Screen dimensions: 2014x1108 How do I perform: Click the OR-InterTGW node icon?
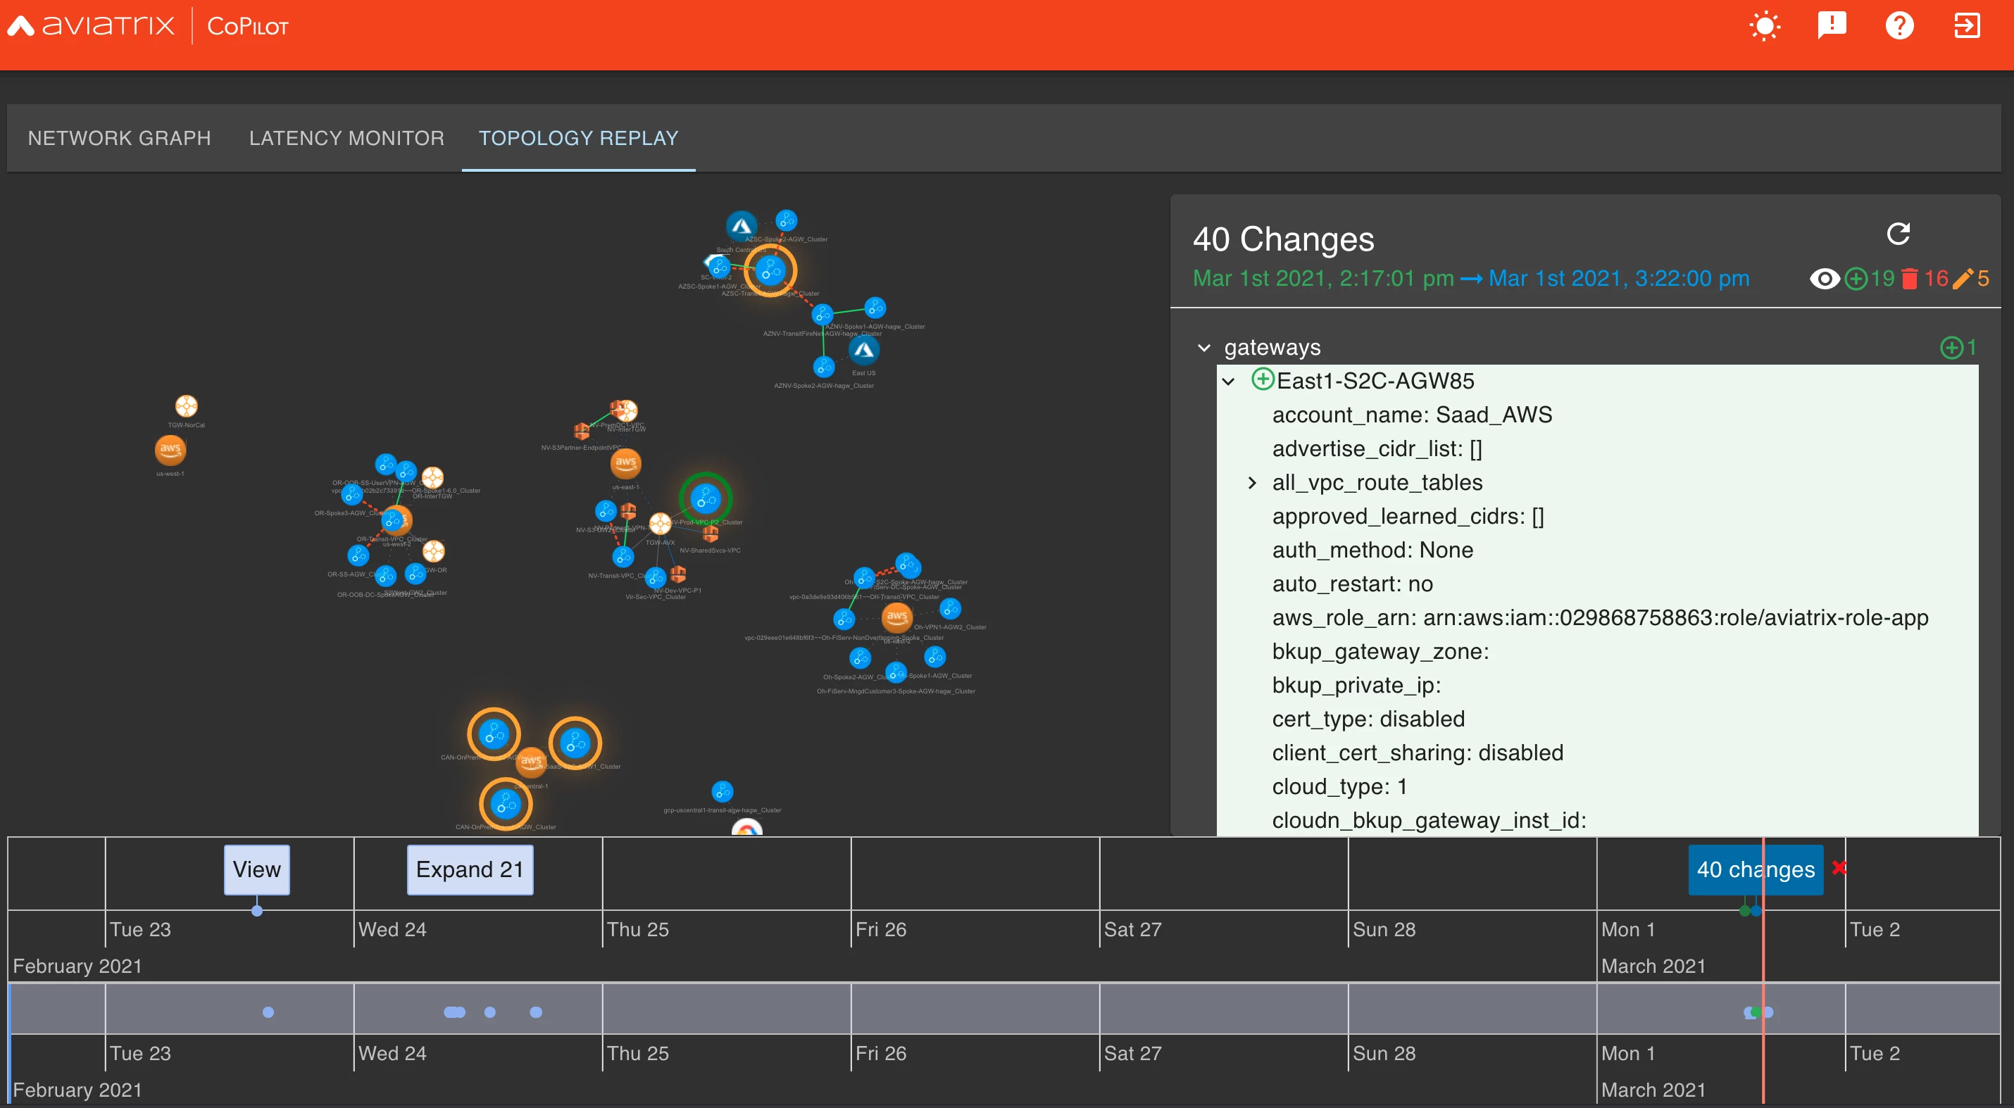pyautogui.click(x=432, y=477)
